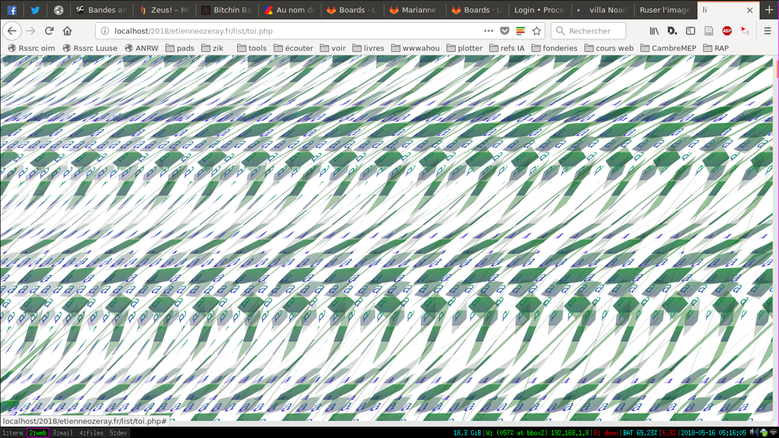Open the page actions three-dot menu

(x=489, y=31)
